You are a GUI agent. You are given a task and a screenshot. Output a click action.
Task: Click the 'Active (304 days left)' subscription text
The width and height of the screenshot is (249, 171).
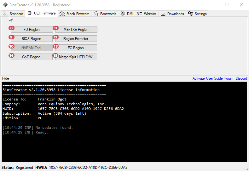pyautogui.click(x=62, y=113)
